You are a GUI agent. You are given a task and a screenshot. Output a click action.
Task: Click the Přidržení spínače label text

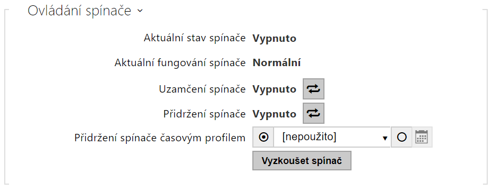[x=204, y=114]
